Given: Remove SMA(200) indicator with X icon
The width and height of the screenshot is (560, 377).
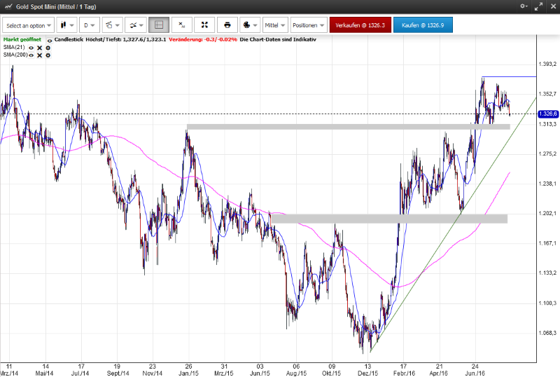Looking at the screenshot, I should tap(40, 55).
